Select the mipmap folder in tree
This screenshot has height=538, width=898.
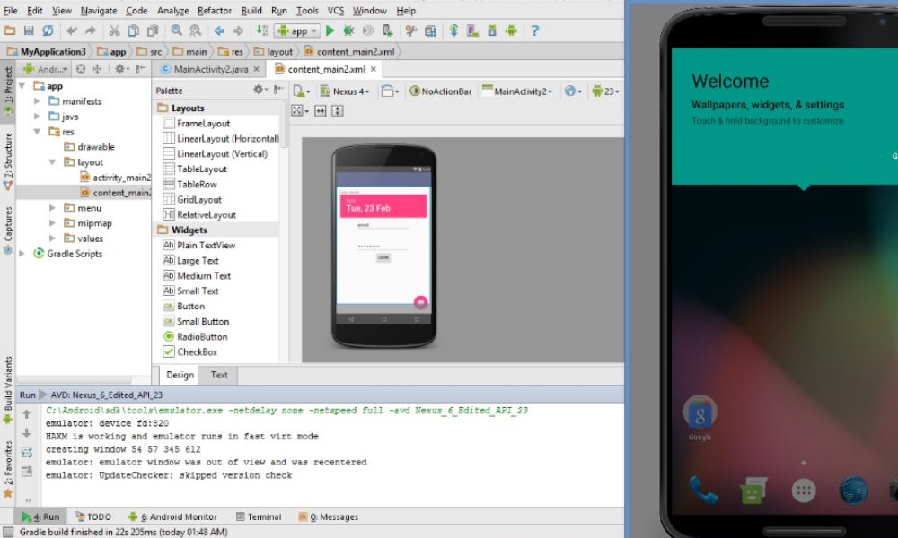pos(88,223)
